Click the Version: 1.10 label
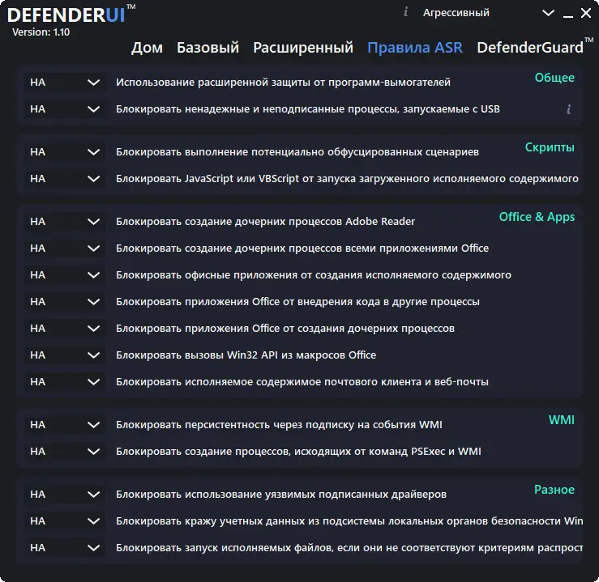Image resolution: width=599 pixels, height=582 pixels. [x=41, y=32]
